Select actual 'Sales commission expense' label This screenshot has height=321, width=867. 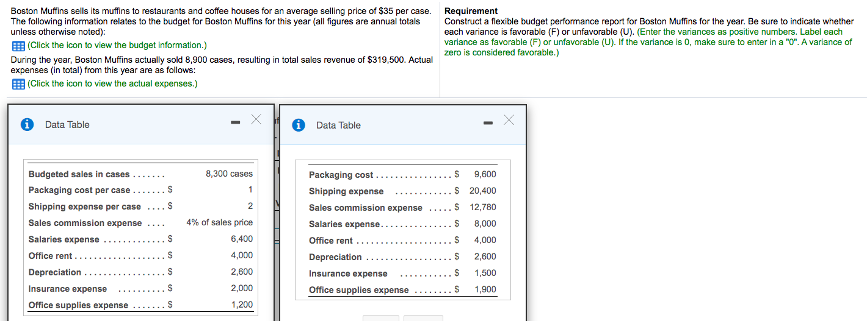366,208
